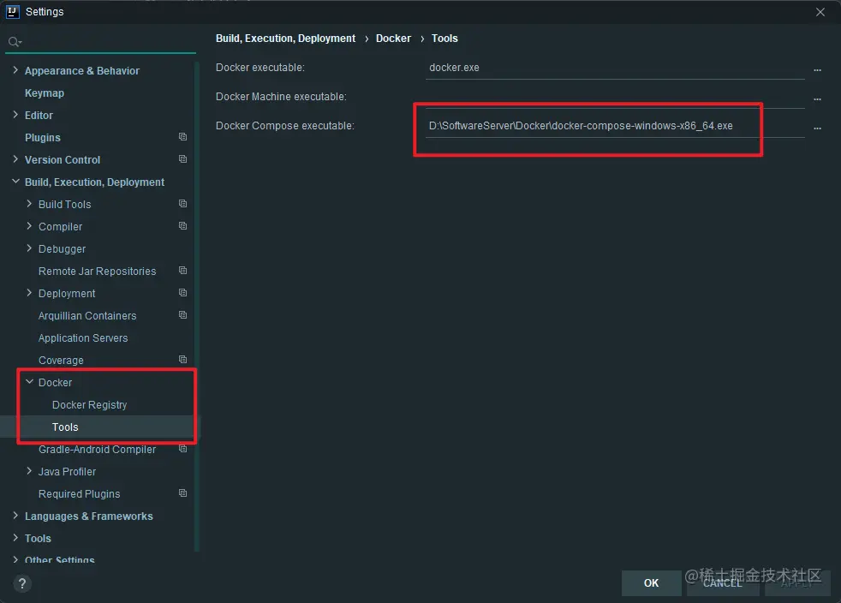
Task: Open Gradle-Android Compiler settings
Action: [x=97, y=449]
